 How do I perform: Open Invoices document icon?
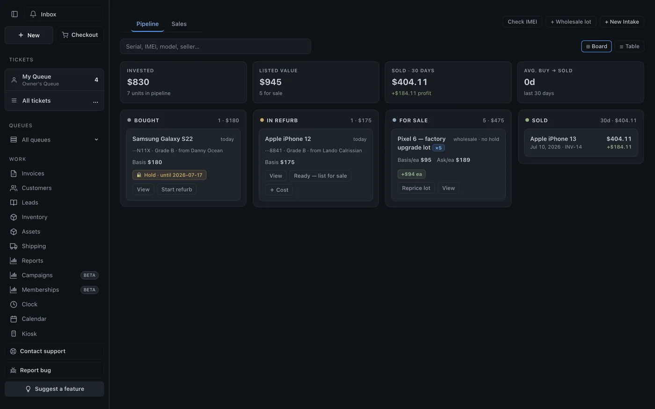click(x=14, y=173)
